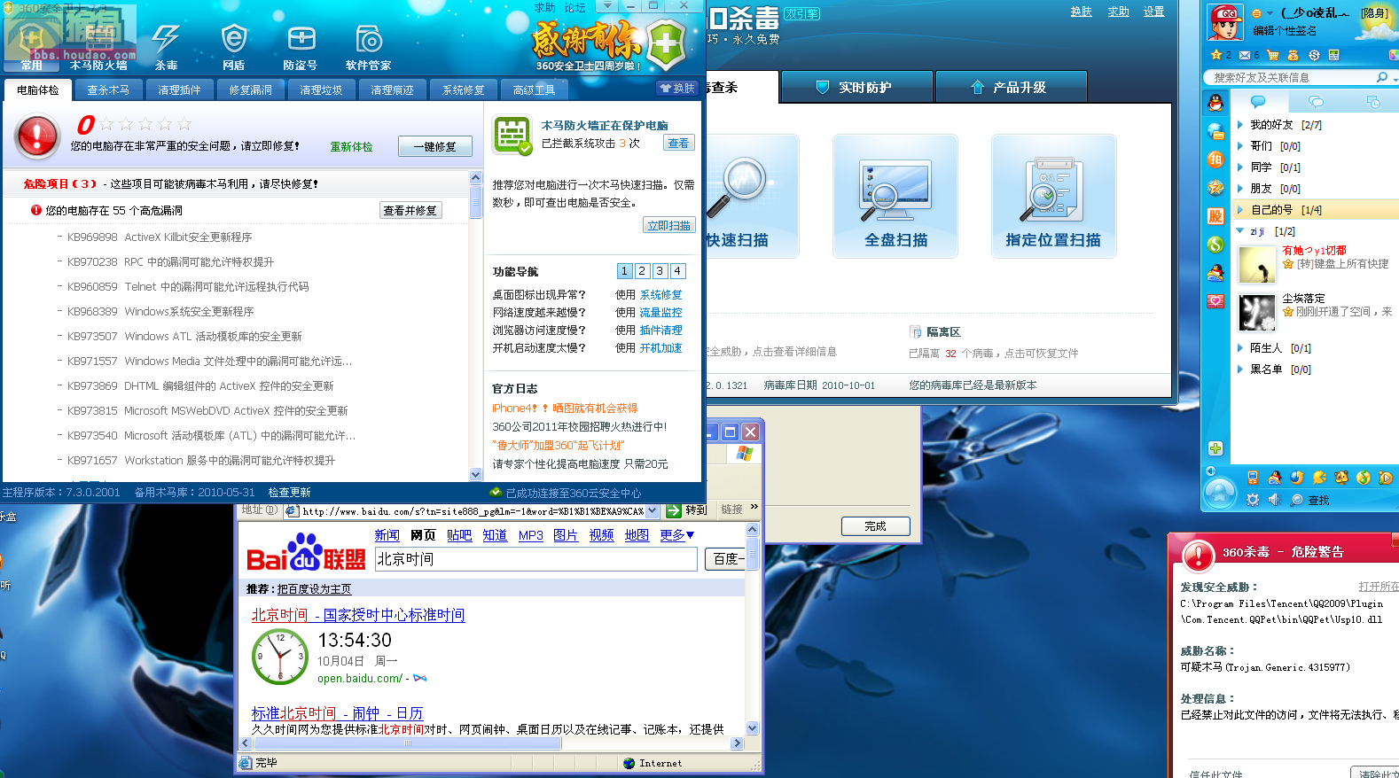
Task: Open 杀毒 lightning icon in 360 toolbar
Action: click(x=166, y=46)
